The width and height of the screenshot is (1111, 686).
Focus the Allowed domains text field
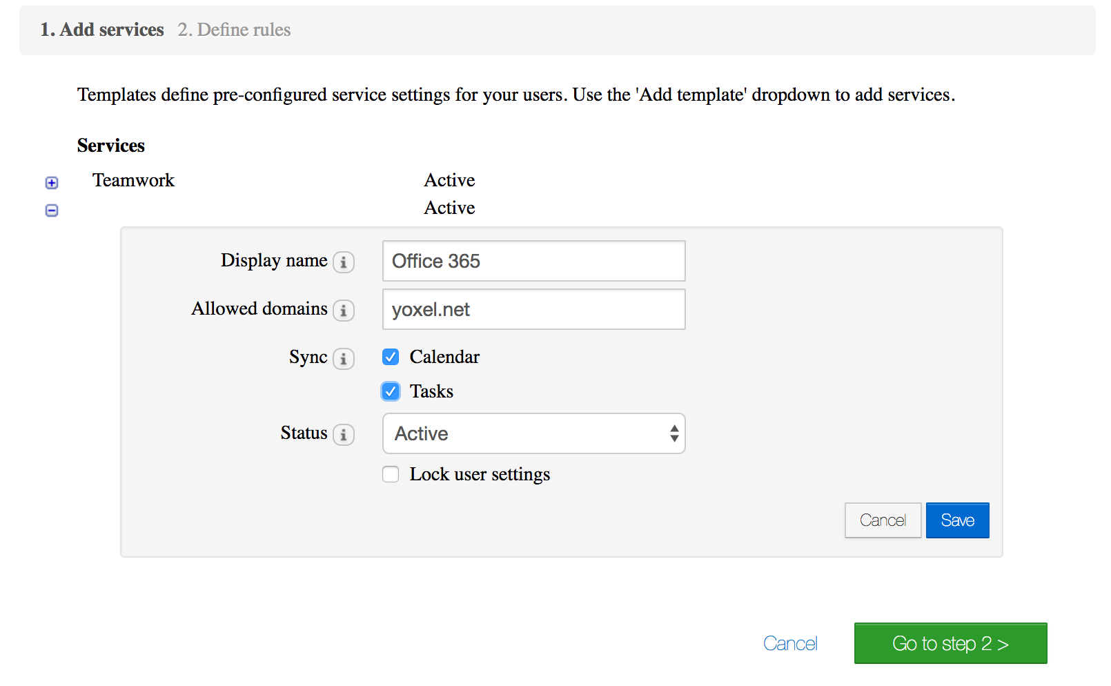(533, 309)
